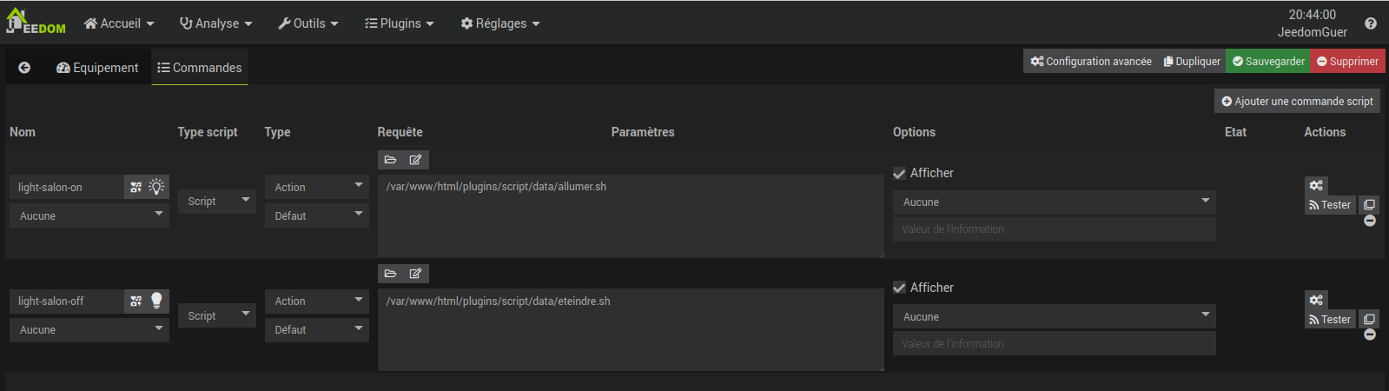The height and width of the screenshot is (391, 1389).
Task: Remove the light-salon-off command (minus icon)
Action: (x=1370, y=335)
